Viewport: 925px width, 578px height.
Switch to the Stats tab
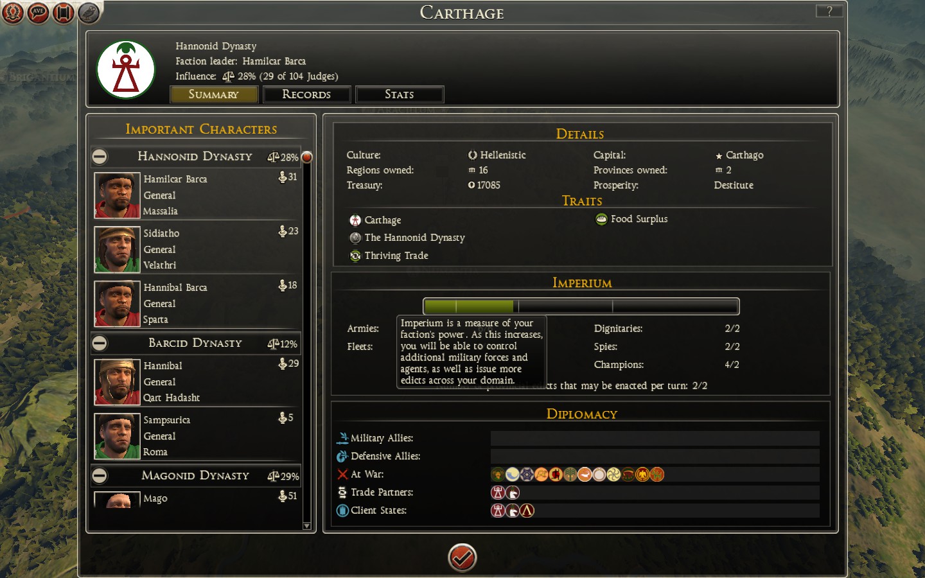pos(399,94)
